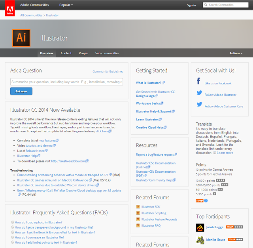The height and width of the screenshot is (248, 253).
Task: Open the Popular dropdown menu
Action: (66, 5)
